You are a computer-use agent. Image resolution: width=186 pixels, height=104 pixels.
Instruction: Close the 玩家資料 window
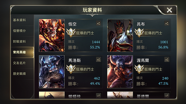point(169,10)
